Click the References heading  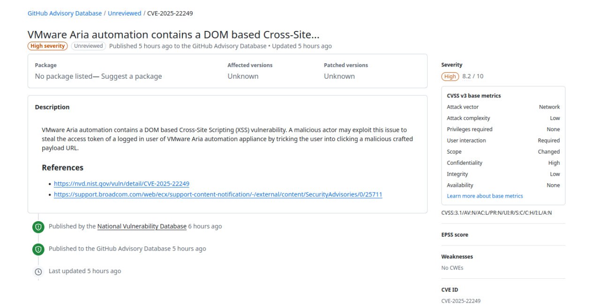point(62,168)
